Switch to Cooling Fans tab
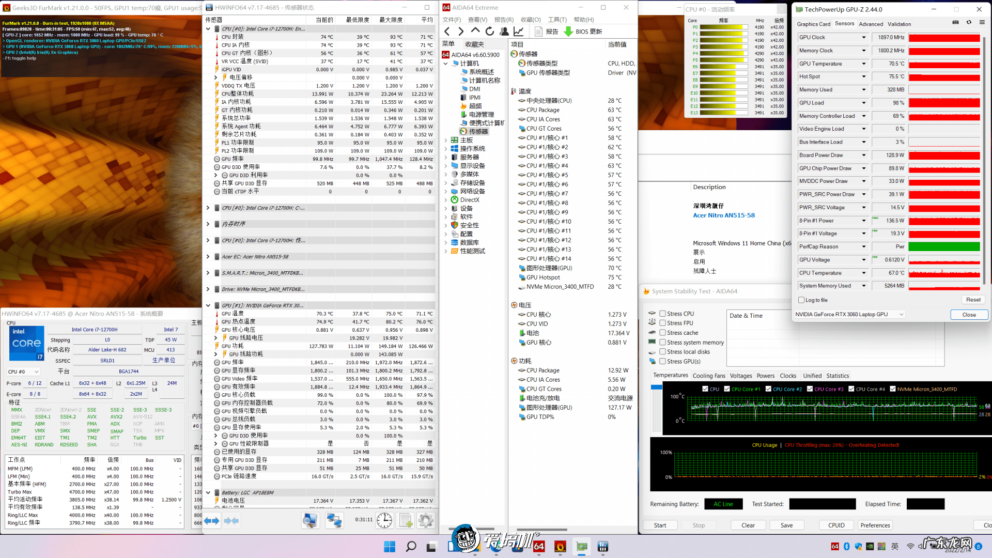Image resolution: width=992 pixels, height=558 pixels. (x=708, y=376)
